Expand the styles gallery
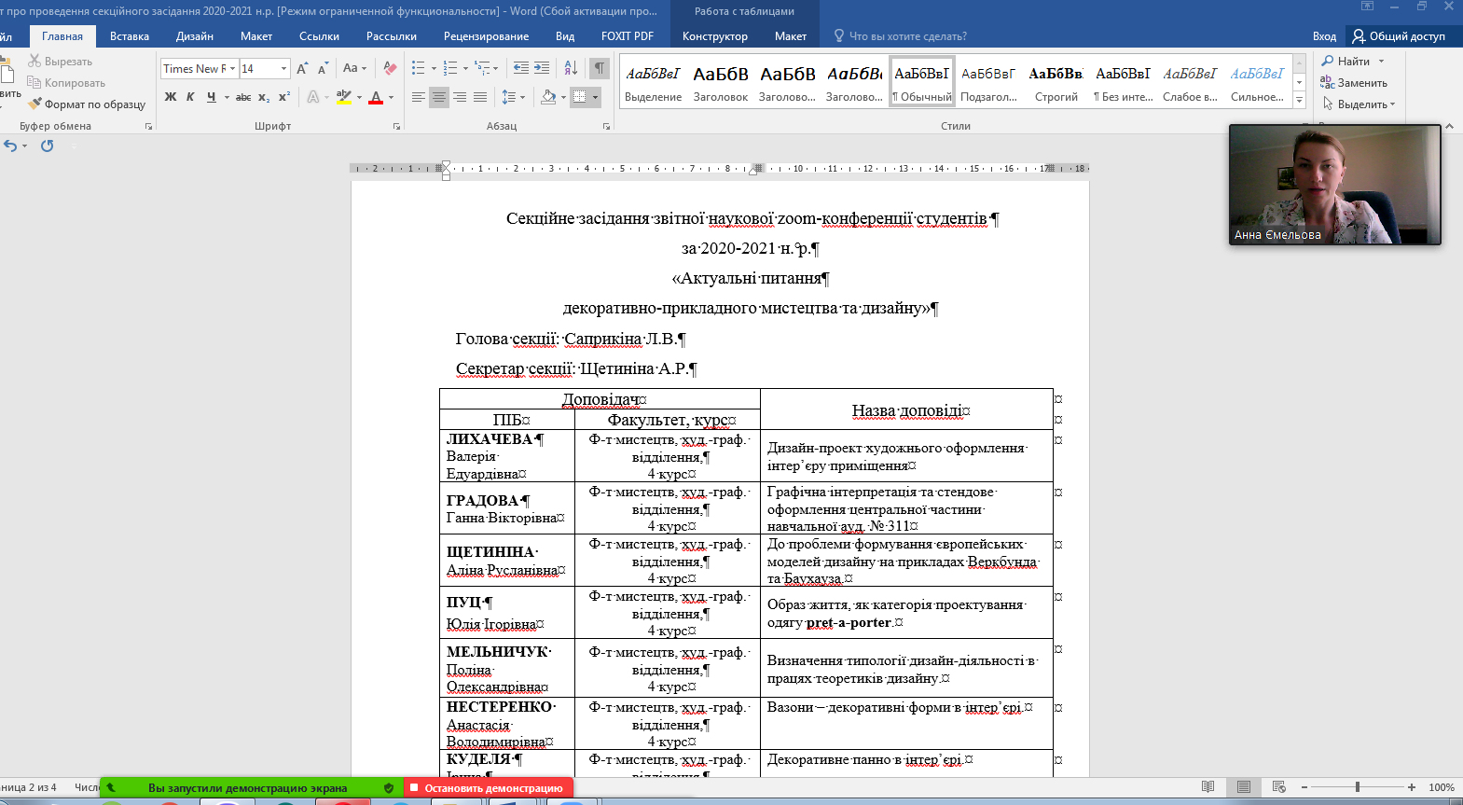This screenshot has height=805, width=1463. click(x=1299, y=101)
